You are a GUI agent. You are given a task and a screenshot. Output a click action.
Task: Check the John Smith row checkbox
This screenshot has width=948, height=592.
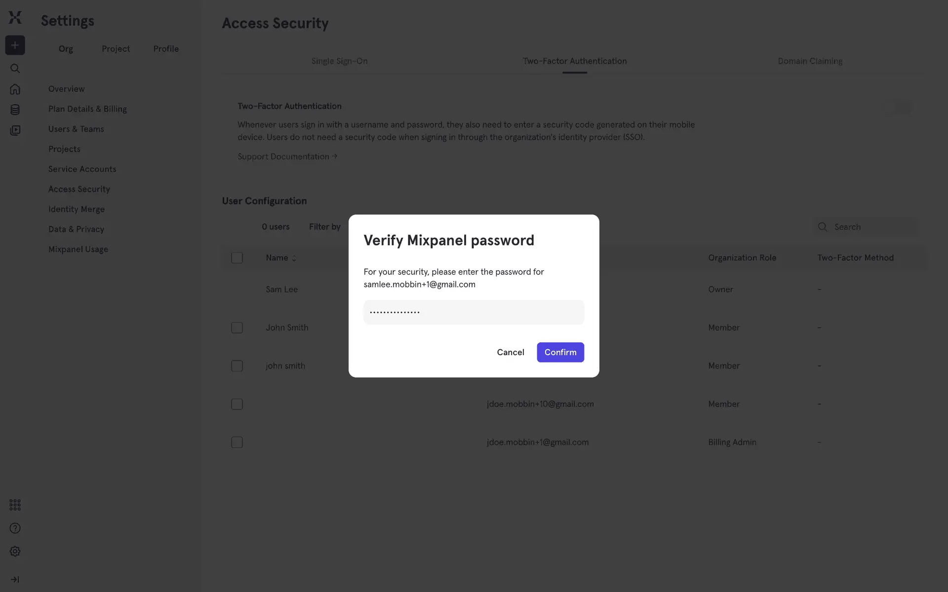237,328
